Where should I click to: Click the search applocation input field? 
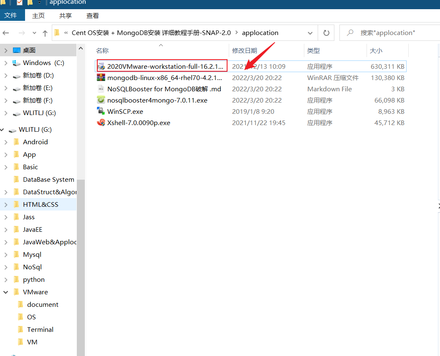point(390,33)
